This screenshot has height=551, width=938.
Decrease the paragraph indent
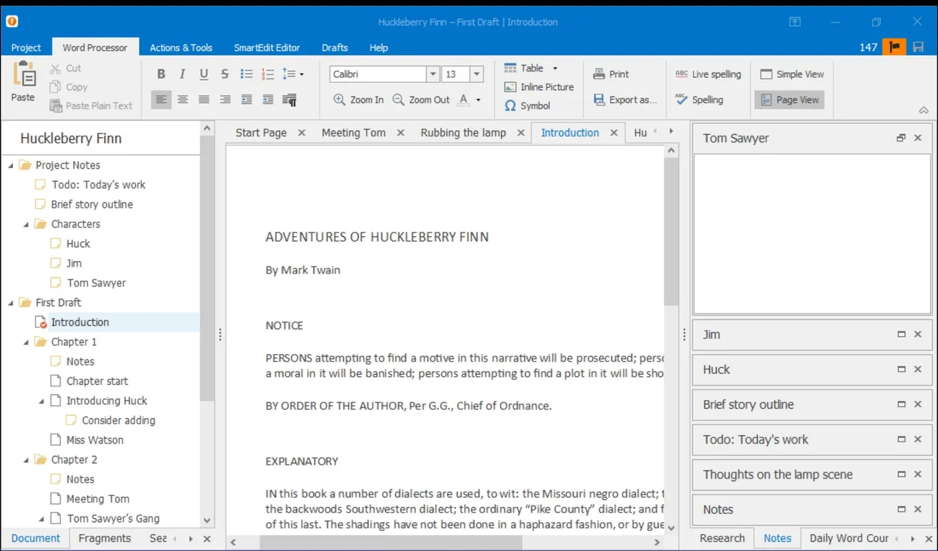coord(247,100)
